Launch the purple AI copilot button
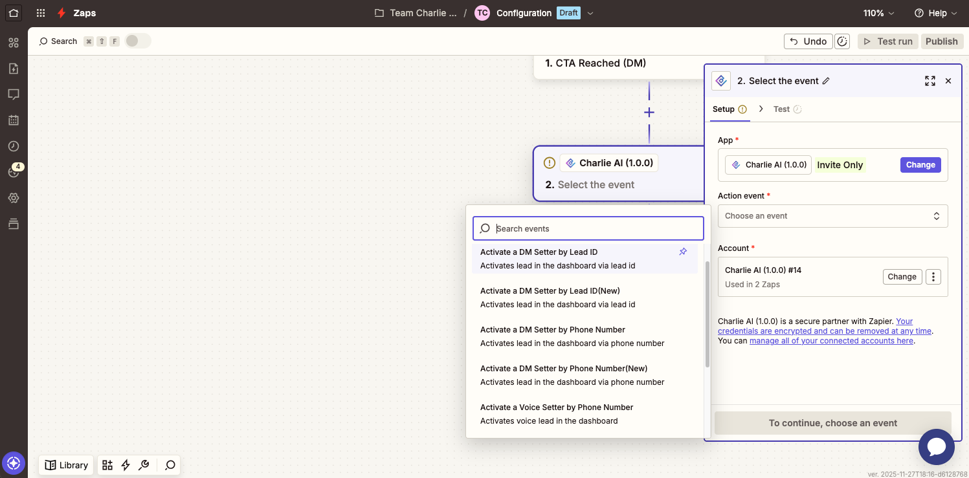This screenshot has height=478, width=969. (14, 463)
